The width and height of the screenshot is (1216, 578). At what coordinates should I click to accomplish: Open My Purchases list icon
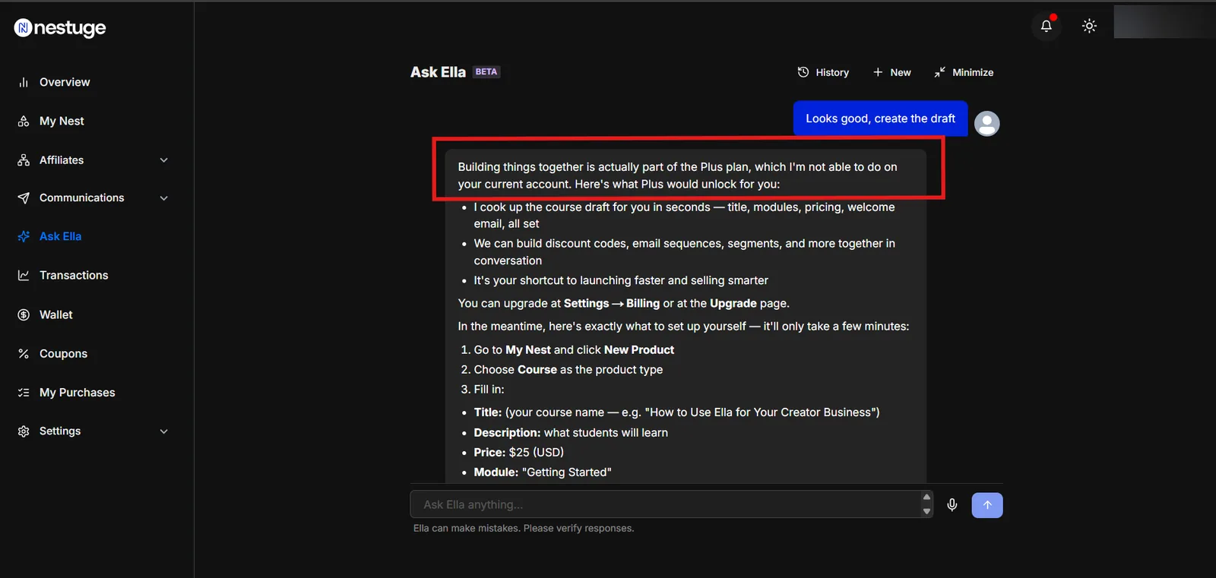24,393
